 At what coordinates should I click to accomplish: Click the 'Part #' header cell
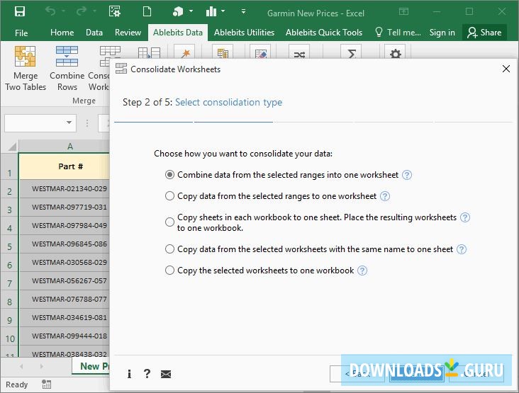65,166
